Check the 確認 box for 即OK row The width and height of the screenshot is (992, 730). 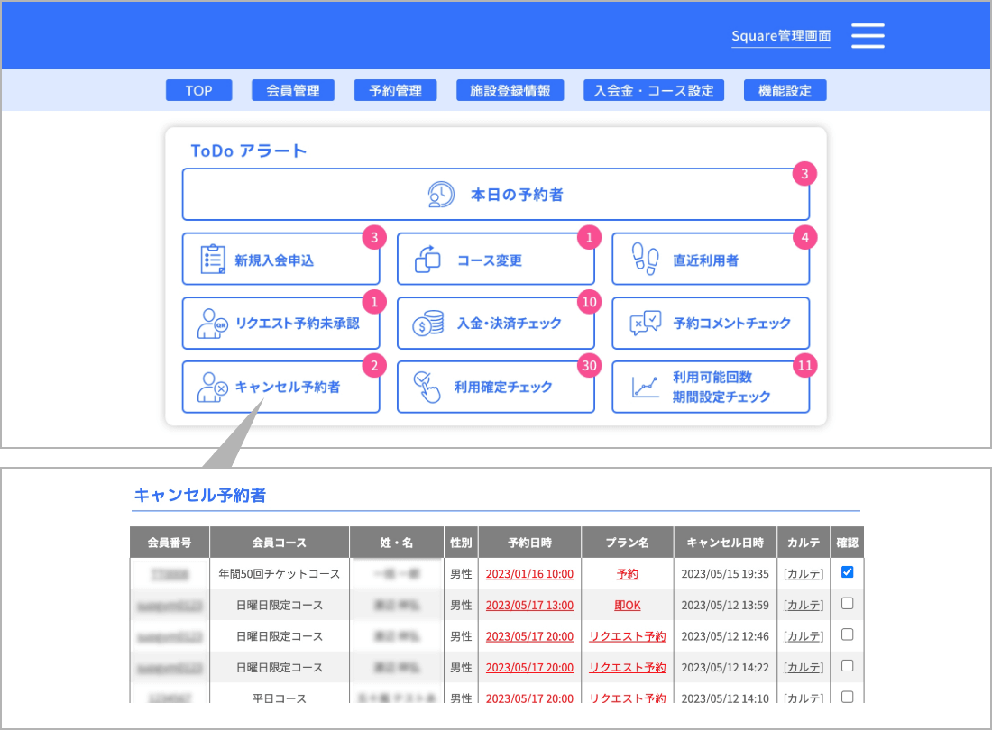point(847,604)
